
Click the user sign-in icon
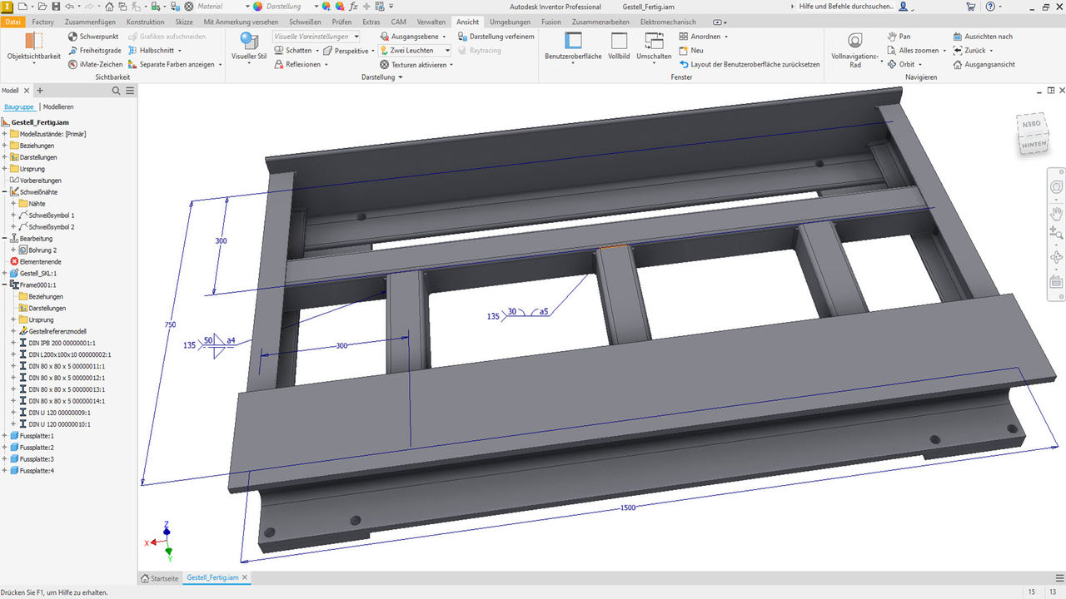[903, 6]
